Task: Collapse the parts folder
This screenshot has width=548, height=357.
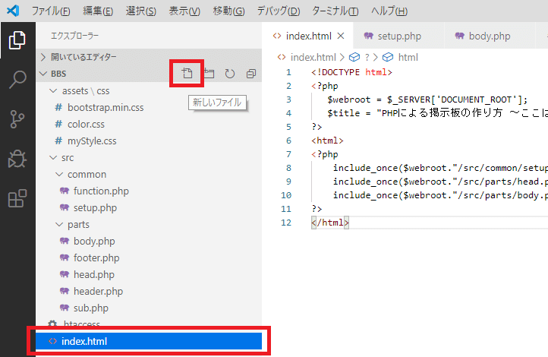Action: pos(59,224)
